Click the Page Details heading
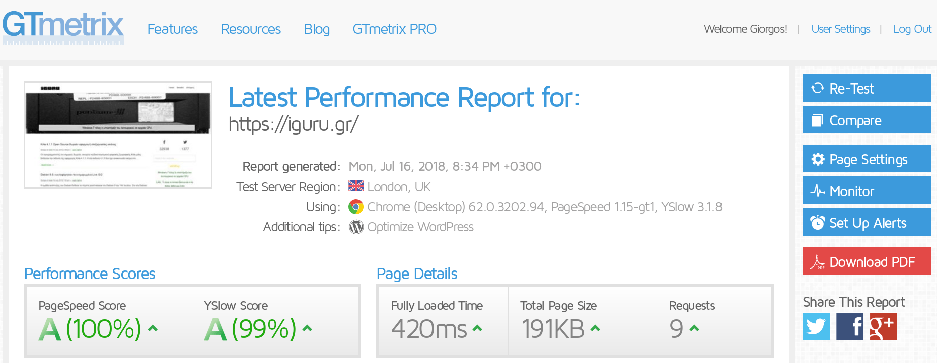The height and width of the screenshot is (363, 937). coord(417,274)
